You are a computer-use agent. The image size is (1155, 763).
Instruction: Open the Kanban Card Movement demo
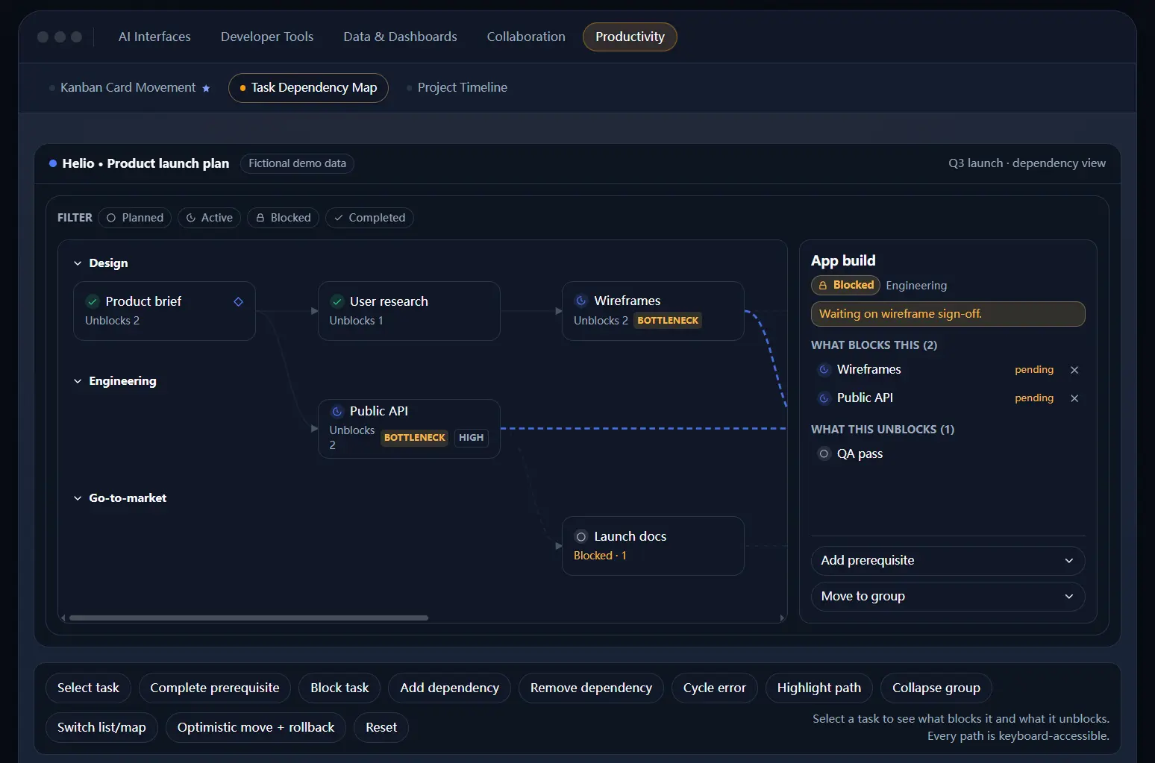point(129,88)
